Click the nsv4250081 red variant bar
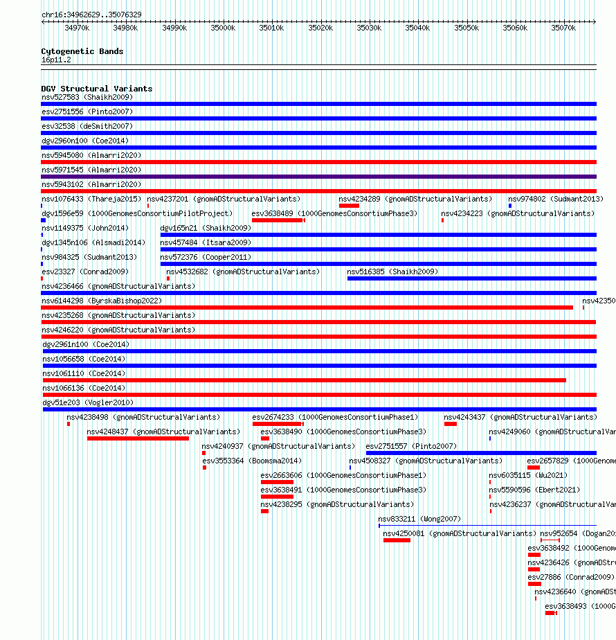Image resolution: width=616 pixels, height=640 pixels. click(x=397, y=540)
